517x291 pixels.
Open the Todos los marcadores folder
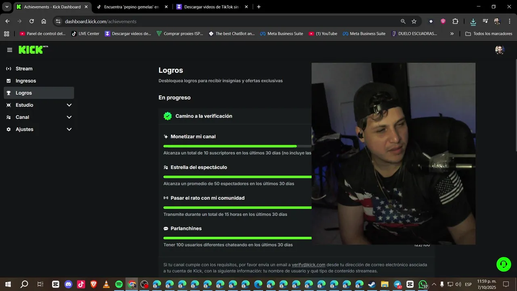489,34
